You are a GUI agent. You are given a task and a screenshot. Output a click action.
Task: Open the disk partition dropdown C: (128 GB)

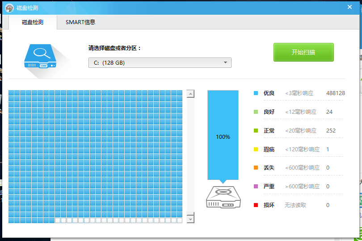coord(160,63)
